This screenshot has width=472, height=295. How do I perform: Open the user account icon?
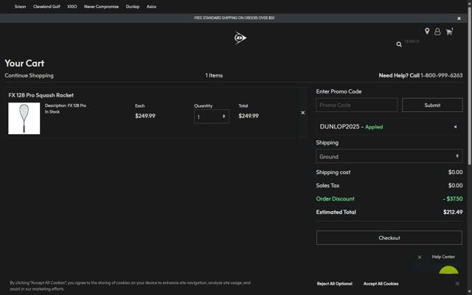click(x=437, y=31)
